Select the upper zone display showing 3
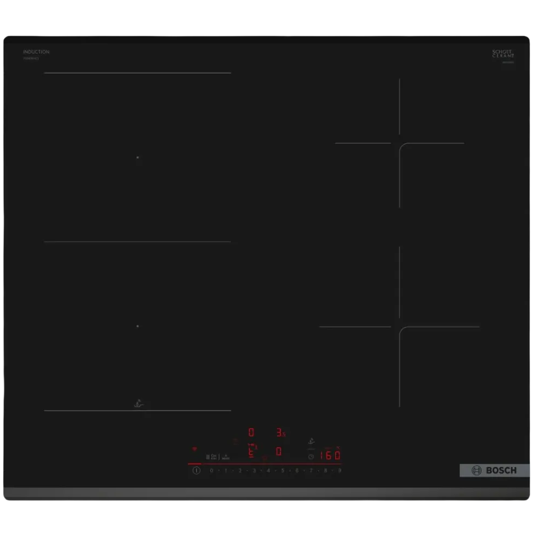The image size is (535, 535). [280, 432]
